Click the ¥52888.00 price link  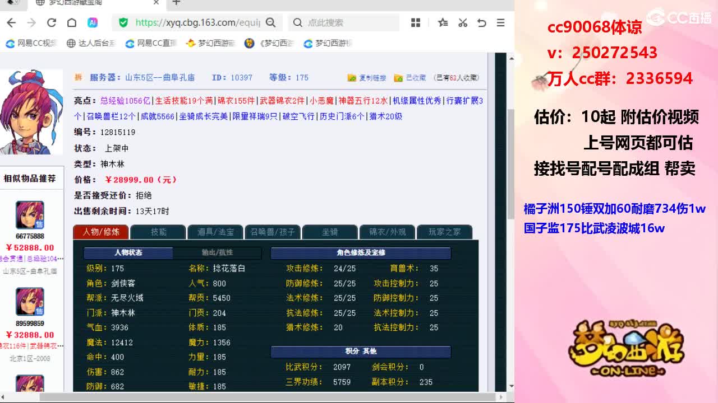(x=30, y=247)
